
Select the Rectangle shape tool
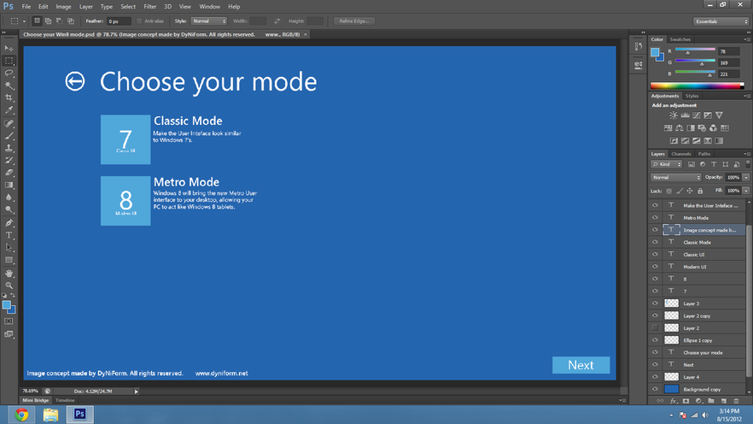tap(9, 260)
